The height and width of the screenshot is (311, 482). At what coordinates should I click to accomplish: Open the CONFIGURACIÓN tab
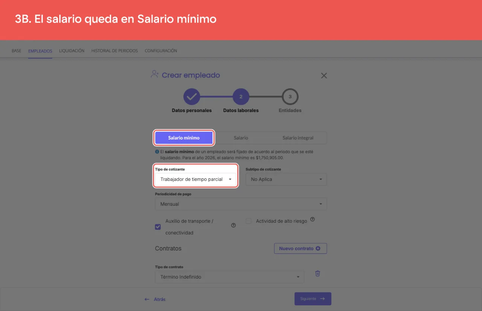(x=161, y=51)
